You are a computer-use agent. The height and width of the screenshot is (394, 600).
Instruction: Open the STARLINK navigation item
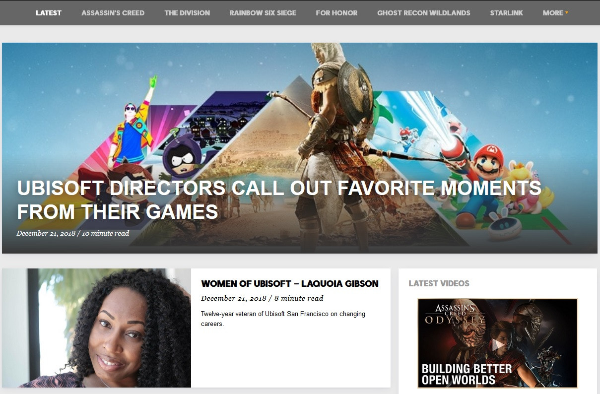[x=506, y=13]
